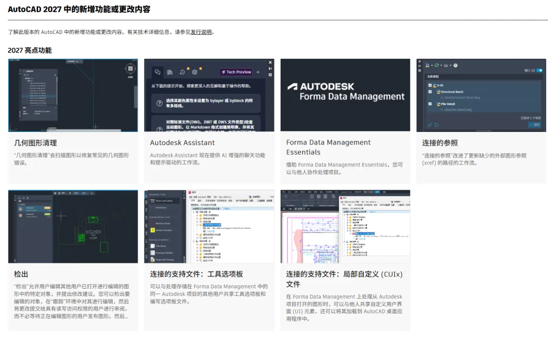Click 连接的参照 card description text
Viewport: 548px width, 340px height.
click(x=474, y=159)
